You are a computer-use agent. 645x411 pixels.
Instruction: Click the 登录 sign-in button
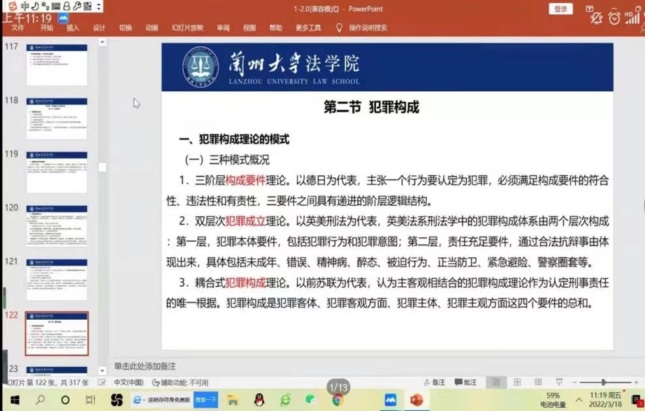561,9
